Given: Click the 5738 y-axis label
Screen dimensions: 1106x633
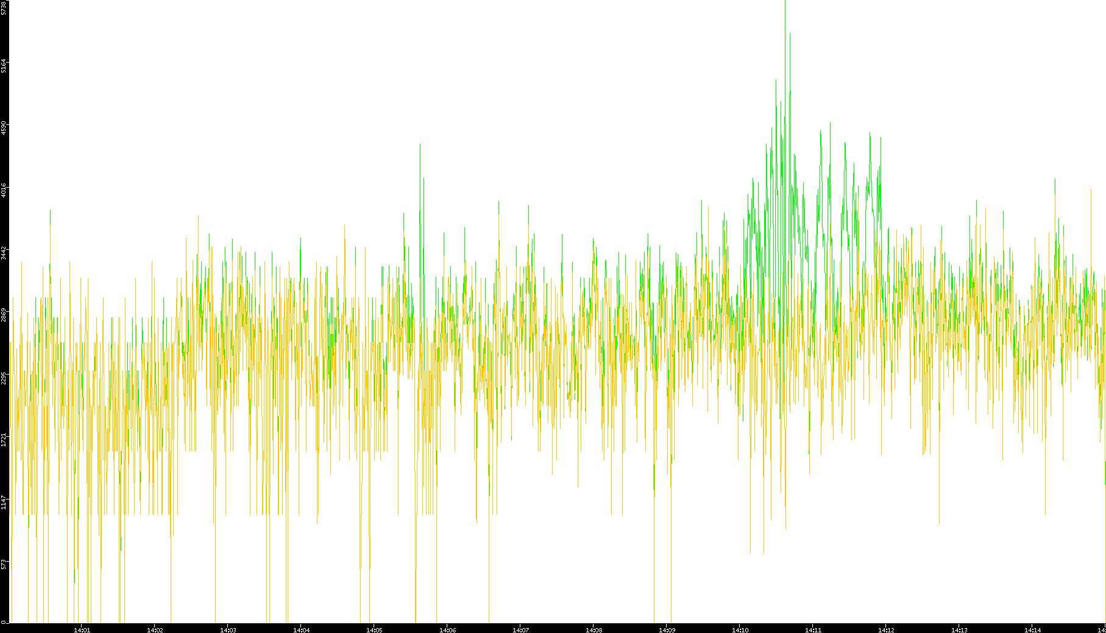Looking at the screenshot, I should (4, 8).
